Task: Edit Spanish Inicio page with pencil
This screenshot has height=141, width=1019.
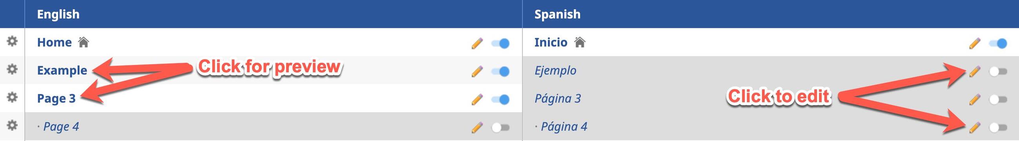Action: pos(975,43)
